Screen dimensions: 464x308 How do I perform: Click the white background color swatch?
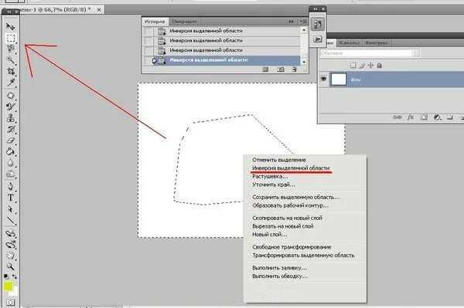pos(15,293)
